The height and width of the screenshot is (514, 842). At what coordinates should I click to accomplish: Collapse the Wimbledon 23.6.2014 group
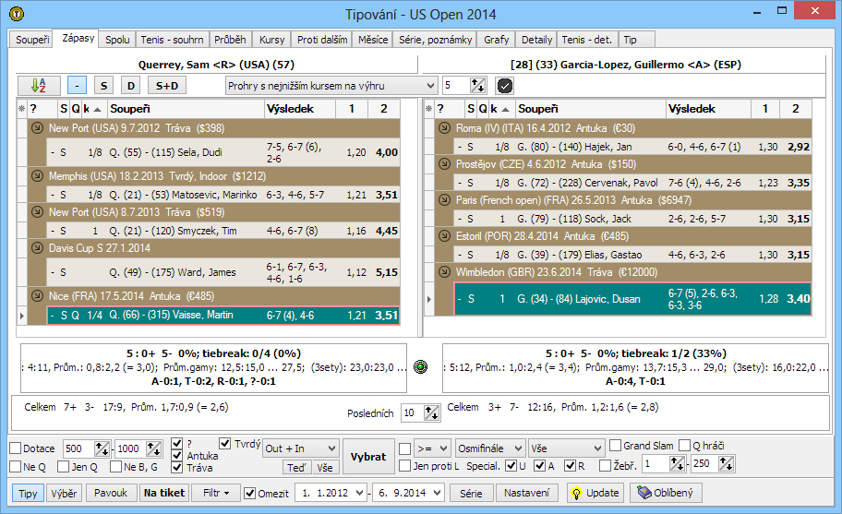coord(444,271)
